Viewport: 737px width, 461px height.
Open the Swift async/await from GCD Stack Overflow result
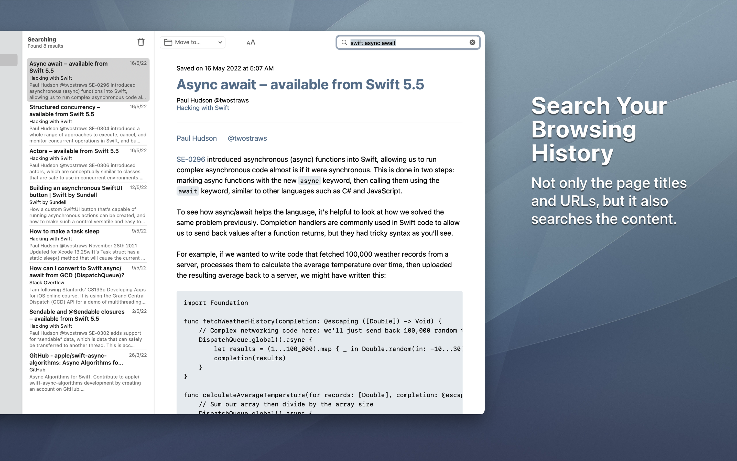click(88, 285)
